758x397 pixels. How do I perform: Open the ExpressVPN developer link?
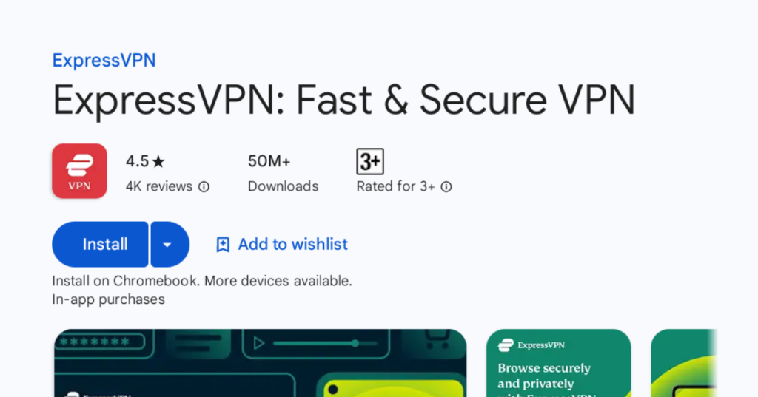tap(104, 61)
